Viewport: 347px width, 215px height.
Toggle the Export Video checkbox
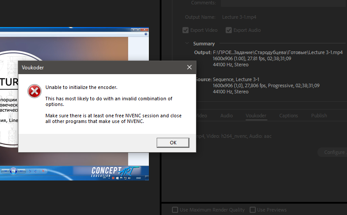tap(186, 30)
